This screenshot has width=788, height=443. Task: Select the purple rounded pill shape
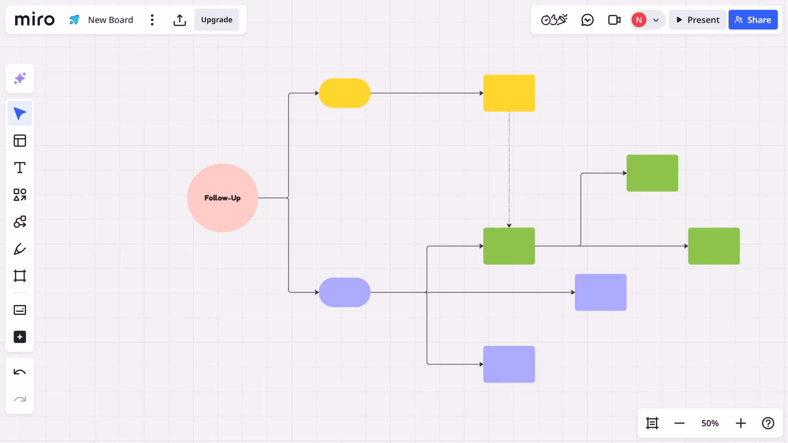pos(345,292)
